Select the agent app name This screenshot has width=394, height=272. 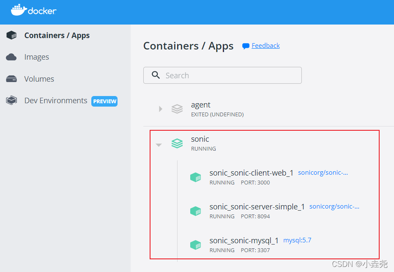[x=200, y=105]
